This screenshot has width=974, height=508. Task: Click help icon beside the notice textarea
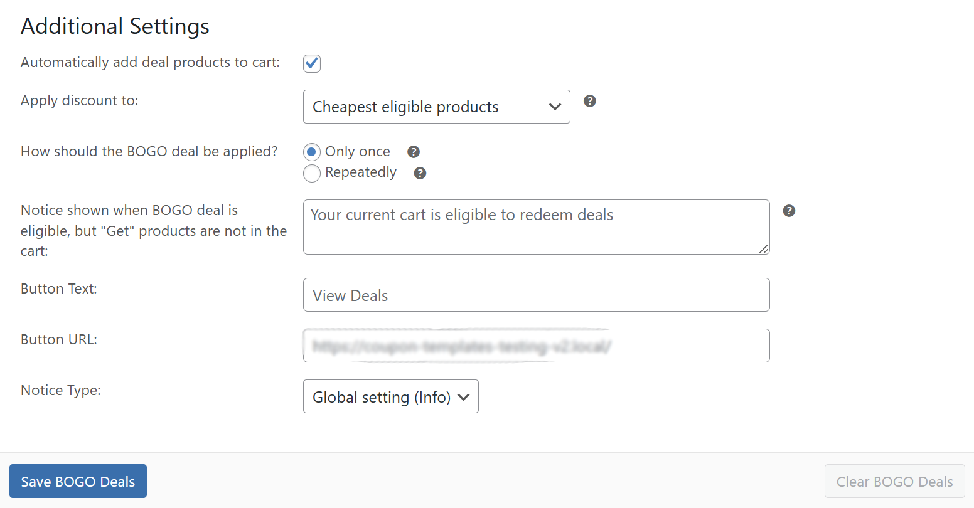(789, 211)
